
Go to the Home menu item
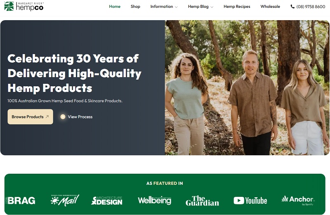(x=115, y=7)
